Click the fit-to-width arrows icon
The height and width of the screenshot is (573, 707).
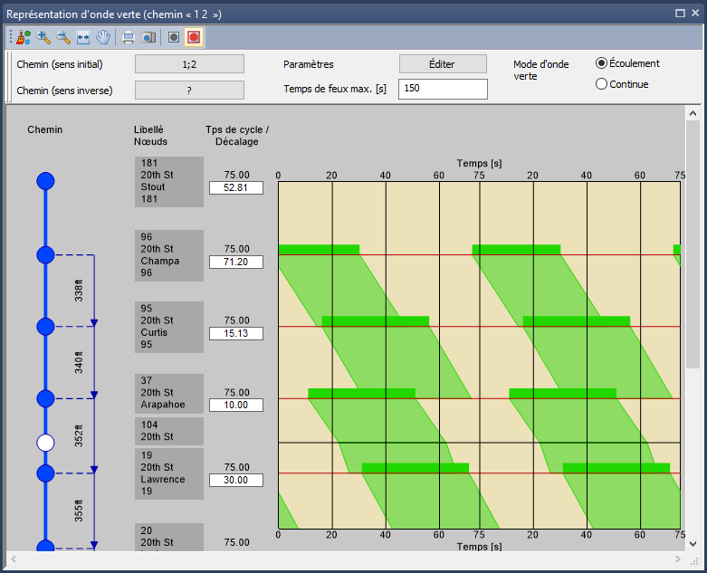tap(83, 37)
